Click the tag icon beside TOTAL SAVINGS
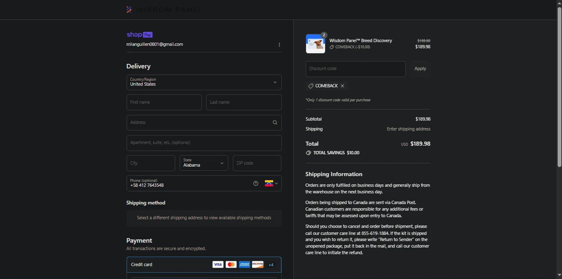Image resolution: width=562 pixels, height=279 pixels. (308, 153)
